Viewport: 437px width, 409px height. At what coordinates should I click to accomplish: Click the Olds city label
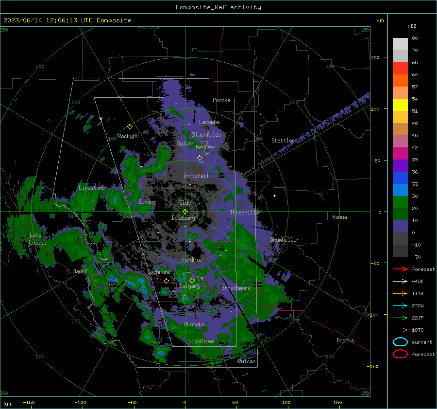point(185,203)
